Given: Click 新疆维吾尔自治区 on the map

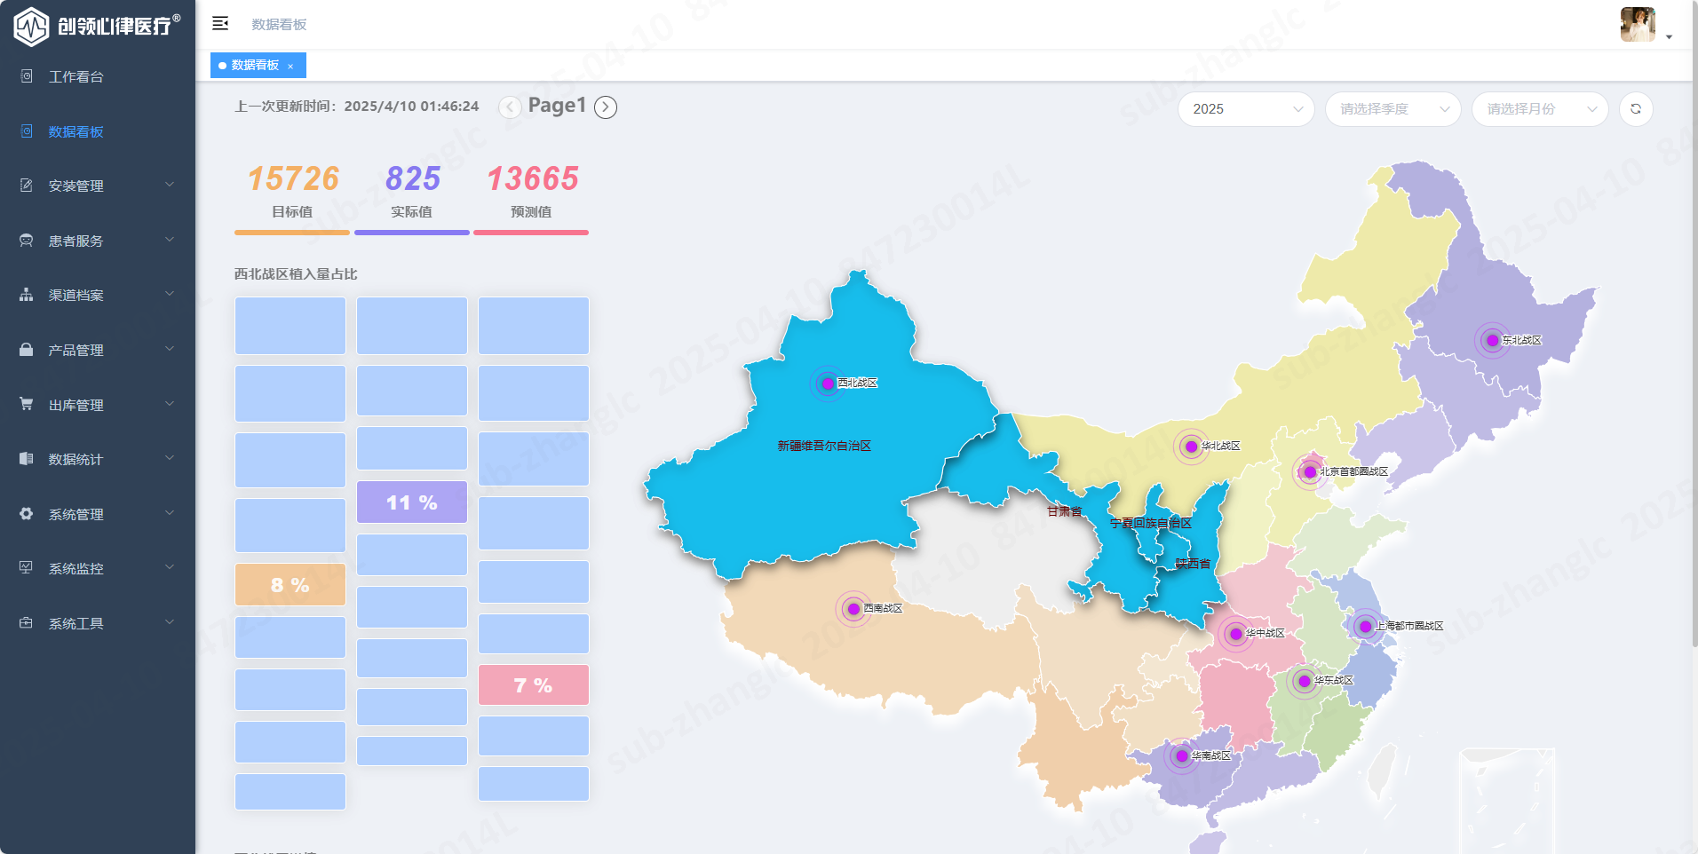Looking at the screenshot, I should tap(824, 446).
